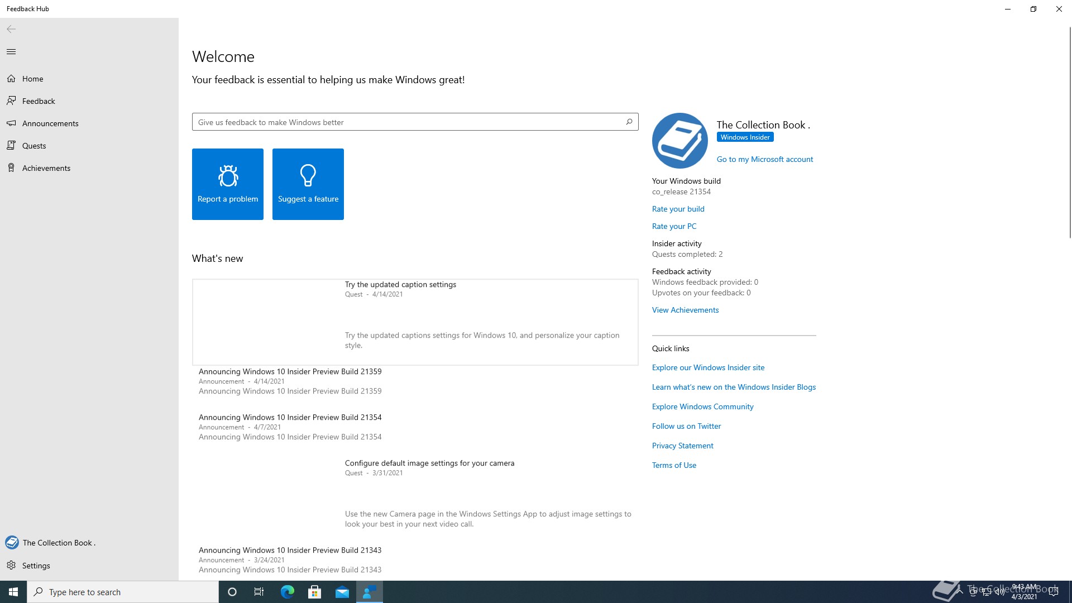Click the co_release 21354 build text
1072x603 pixels.
coord(681,192)
